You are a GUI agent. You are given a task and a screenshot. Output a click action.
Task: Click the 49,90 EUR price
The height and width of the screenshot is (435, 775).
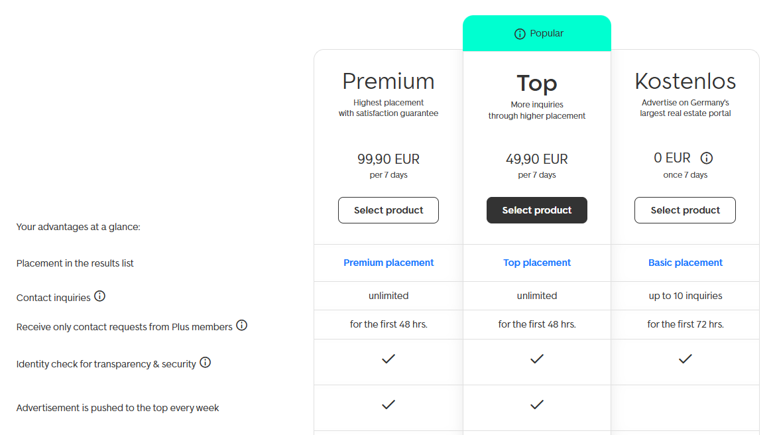coord(537,159)
